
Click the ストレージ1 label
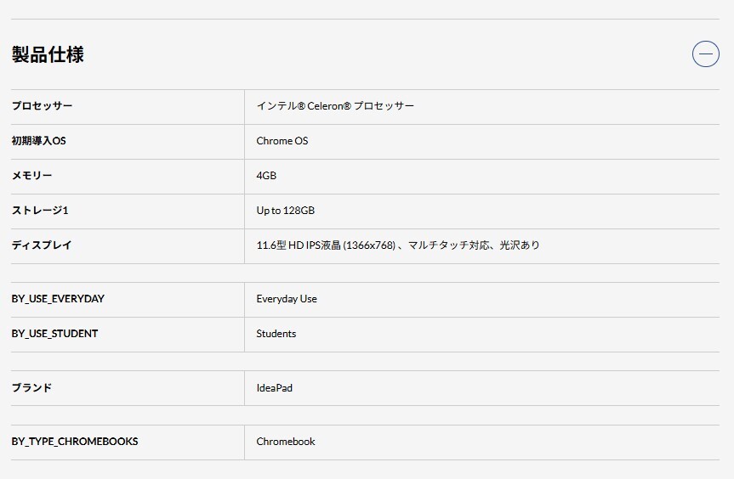click(x=39, y=211)
